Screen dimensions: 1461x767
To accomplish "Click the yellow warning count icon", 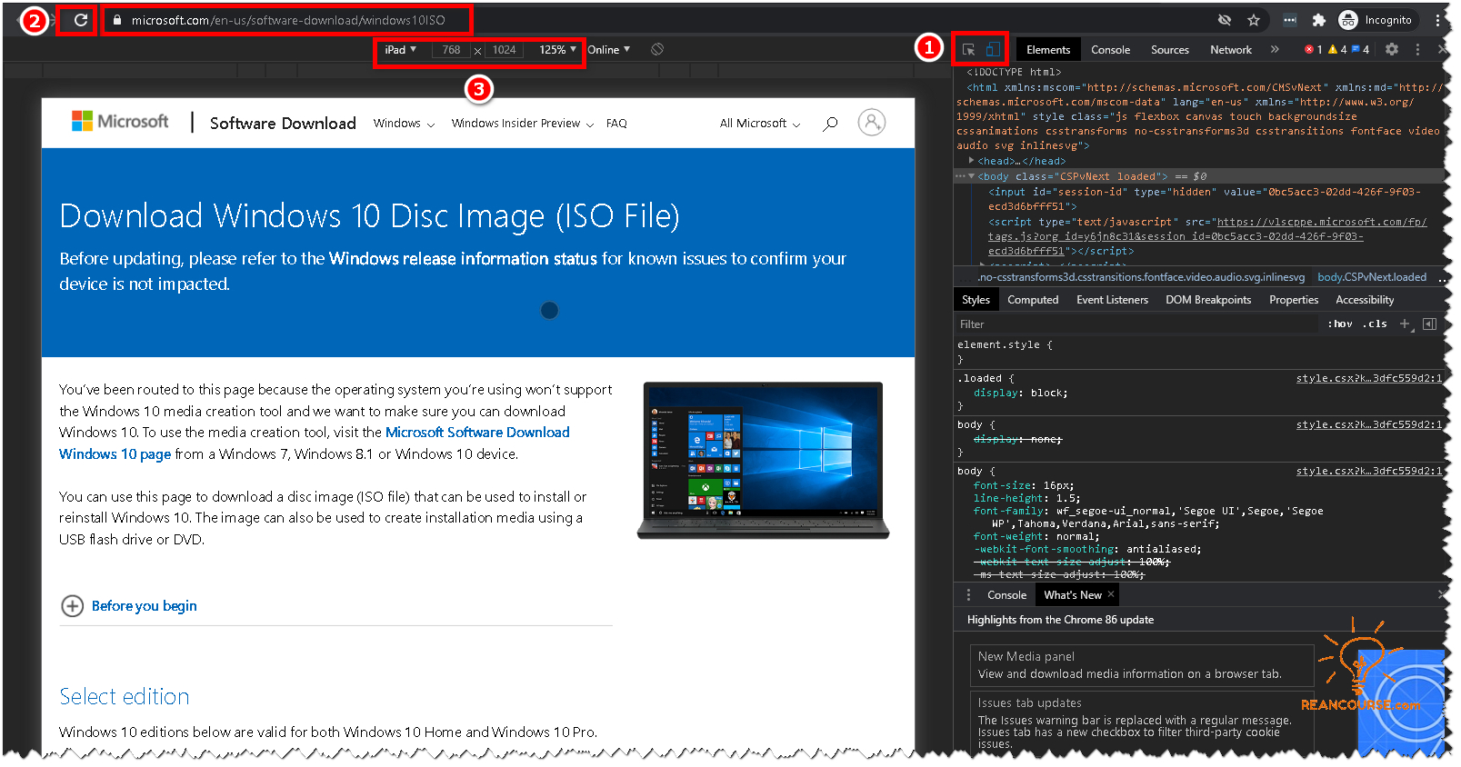I will pyautogui.click(x=1337, y=50).
